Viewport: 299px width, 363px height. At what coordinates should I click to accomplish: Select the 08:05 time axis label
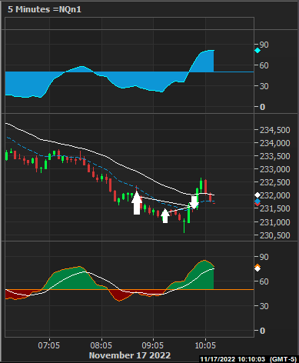pyautogui.click(x=101, y=345)
